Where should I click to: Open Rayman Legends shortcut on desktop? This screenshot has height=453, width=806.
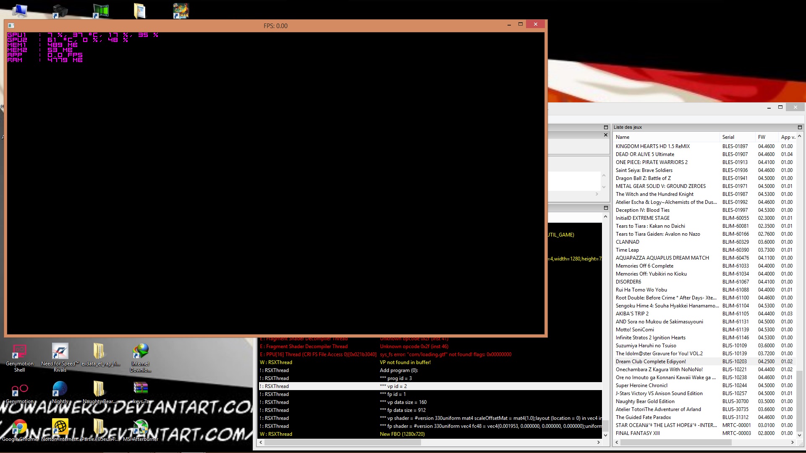[x=181, y=10]
